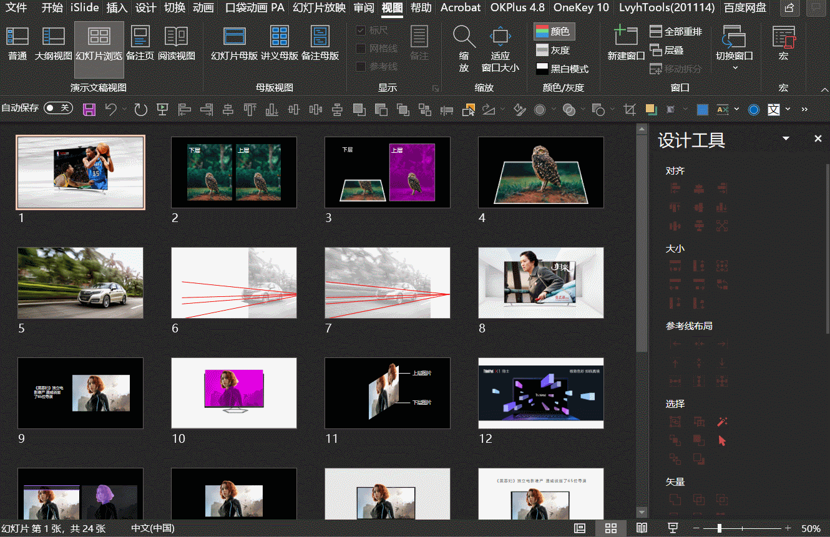The image size is (830, 537).
Task: Switch to iSlide tab
Action: click(x=85, y=7)
